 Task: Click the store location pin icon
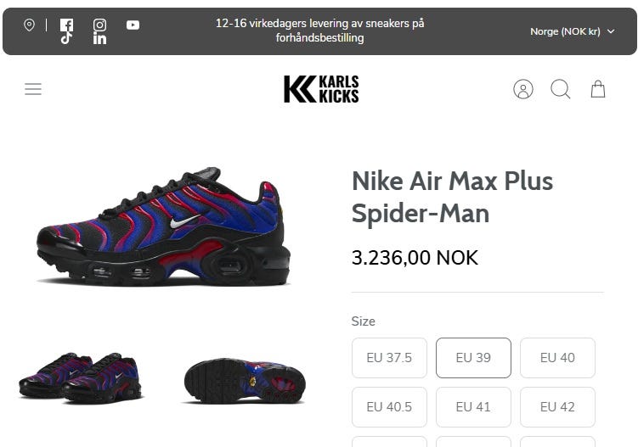[x=29, y=25]
